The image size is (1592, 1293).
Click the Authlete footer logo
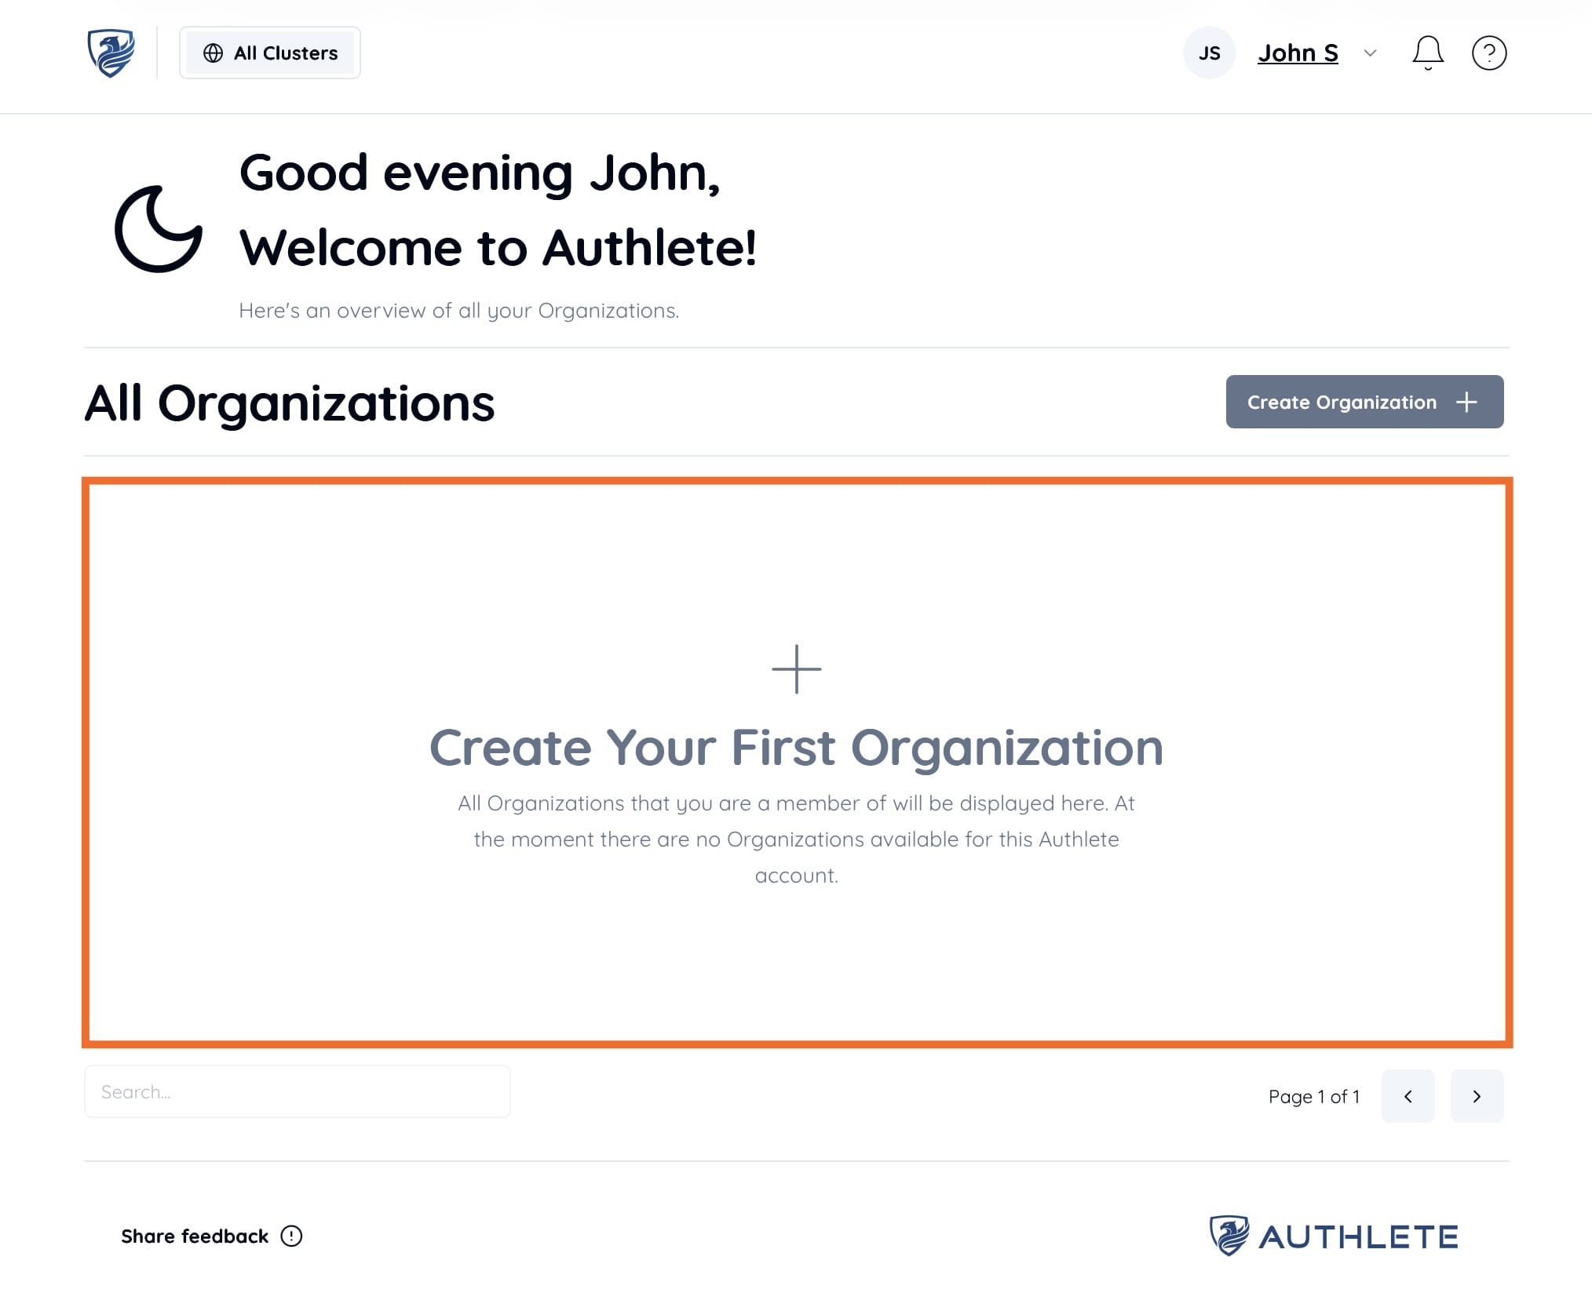tap(1334, 1237)
